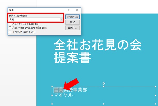Click the middle-right side handle of subtitle box

tap(155, 95)
